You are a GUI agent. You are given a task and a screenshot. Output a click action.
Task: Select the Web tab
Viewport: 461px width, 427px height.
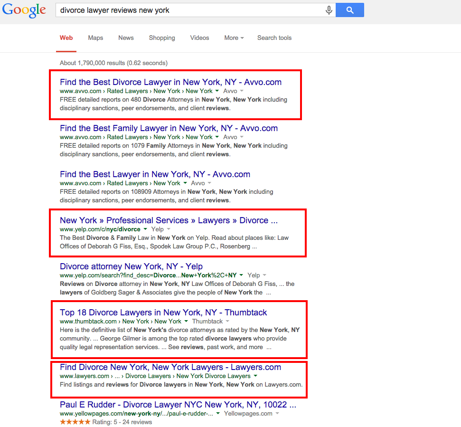tap(66, 38)
